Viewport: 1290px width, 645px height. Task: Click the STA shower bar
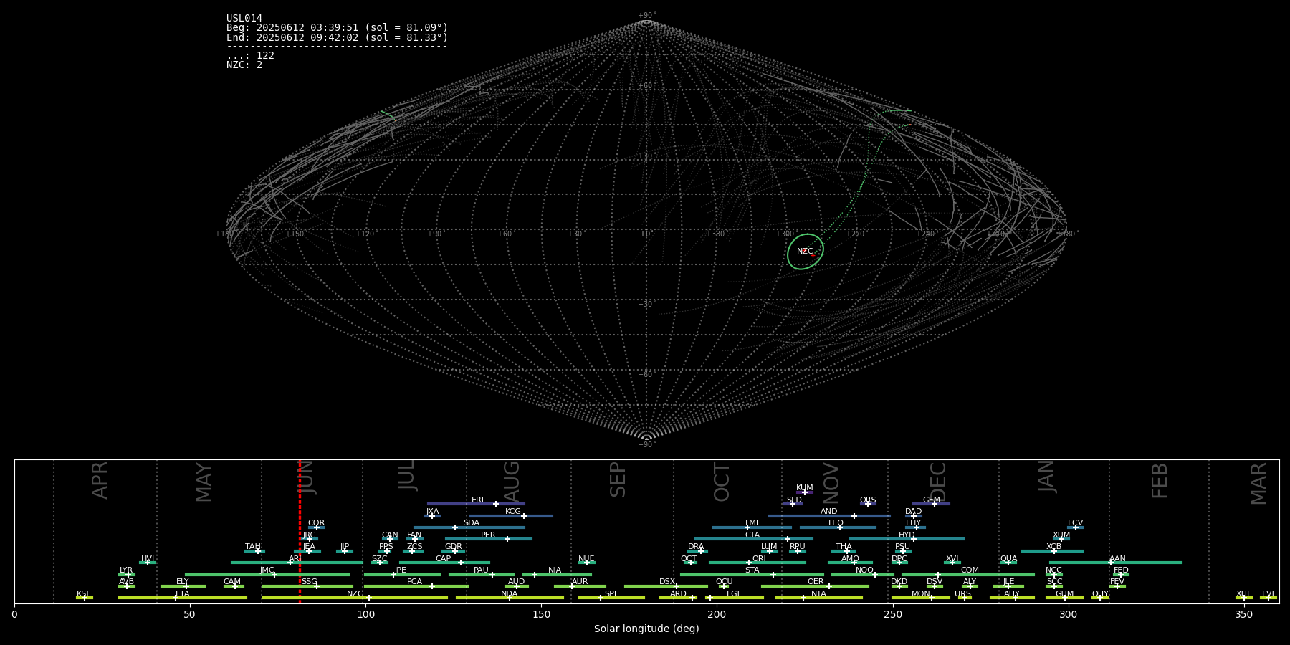tap(752, 575)
